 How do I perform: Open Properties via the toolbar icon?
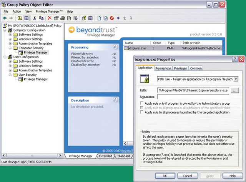[56, 18]
